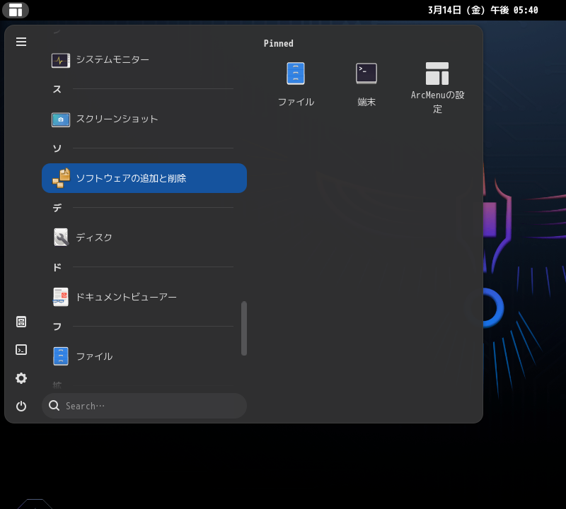Click the application list scrollbar
The width and height of the screenshot is (566, 509).
click(244, 328)
